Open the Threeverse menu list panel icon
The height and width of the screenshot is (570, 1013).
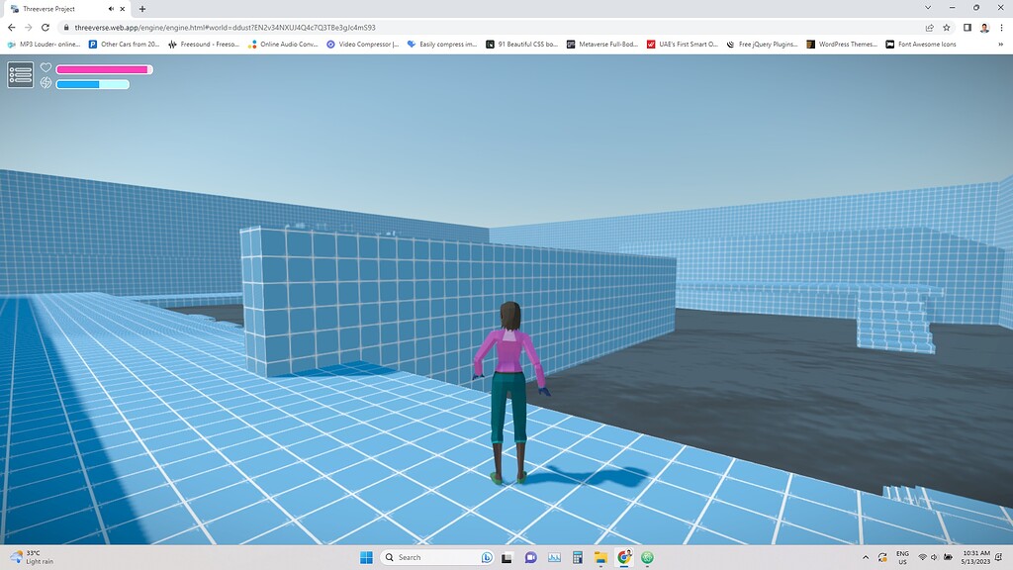pyautogui.click(x=20, y=73)
